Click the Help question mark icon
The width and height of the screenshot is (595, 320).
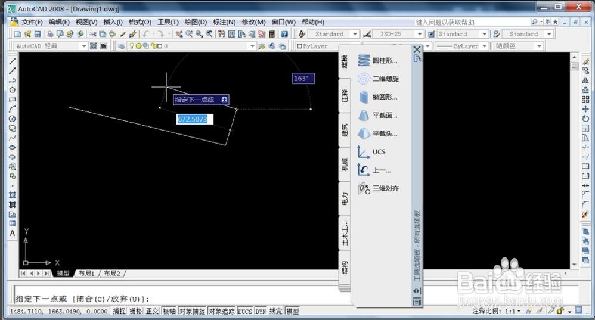point(284,34)
